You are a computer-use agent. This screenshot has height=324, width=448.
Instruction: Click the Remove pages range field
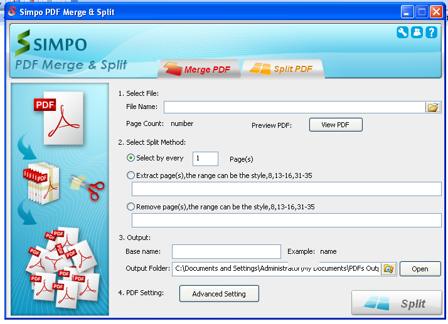287,221
